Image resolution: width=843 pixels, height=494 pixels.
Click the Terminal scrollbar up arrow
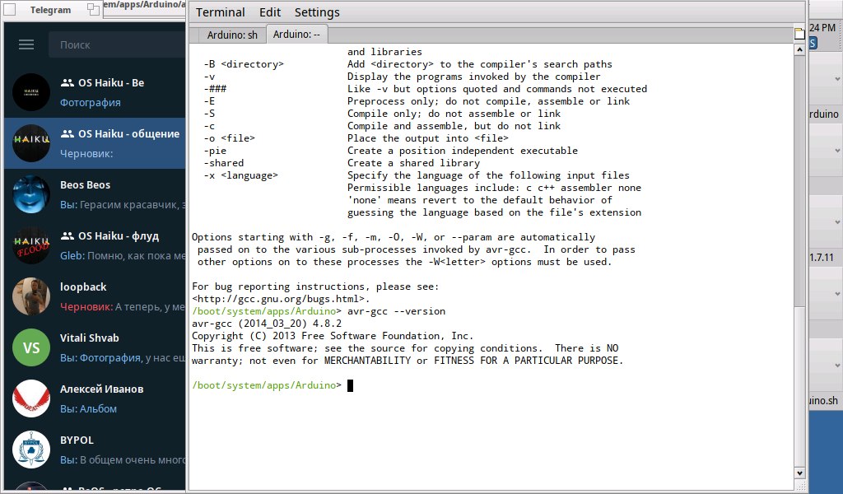(799, 49)
